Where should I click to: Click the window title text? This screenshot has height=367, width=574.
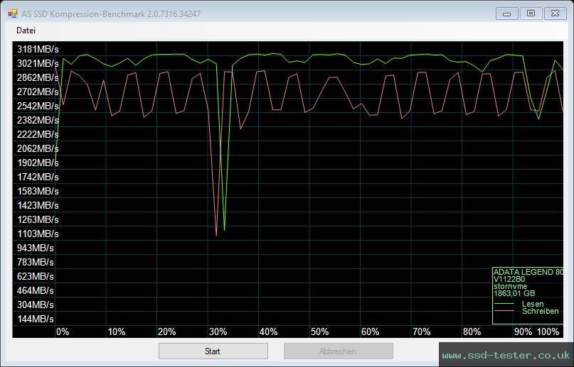(111, 14)
